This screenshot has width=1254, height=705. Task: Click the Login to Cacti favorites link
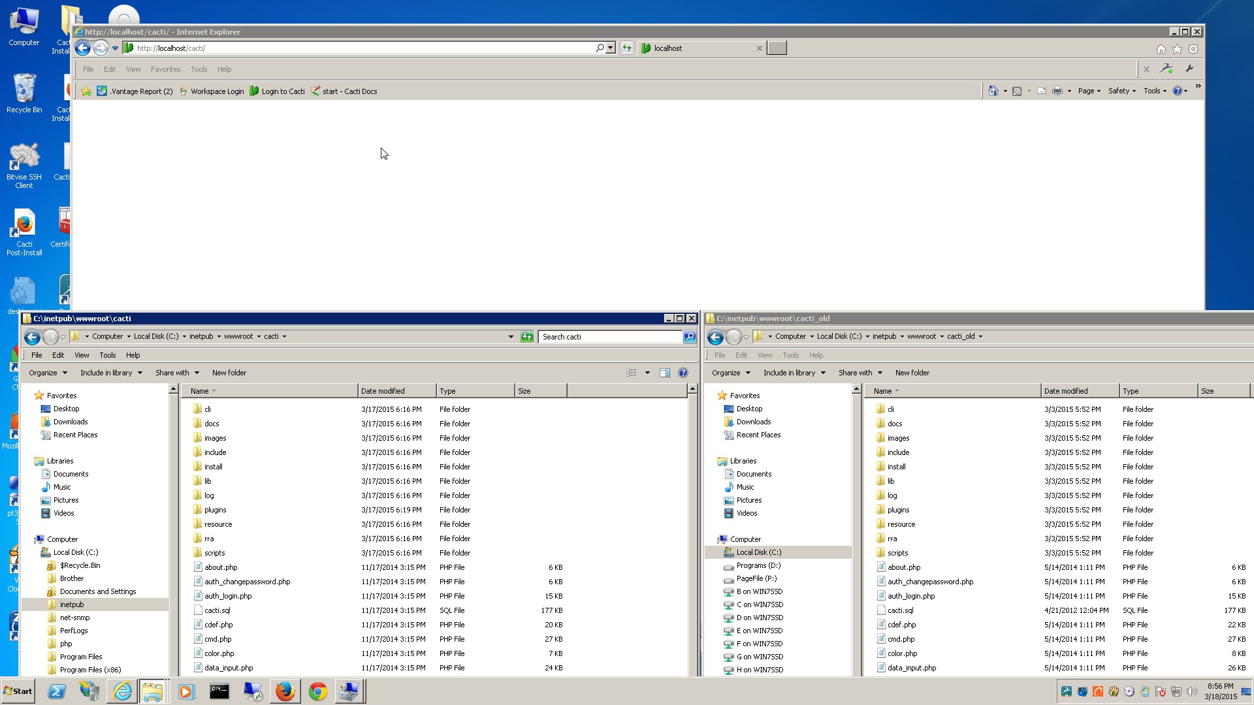(278, 91)
